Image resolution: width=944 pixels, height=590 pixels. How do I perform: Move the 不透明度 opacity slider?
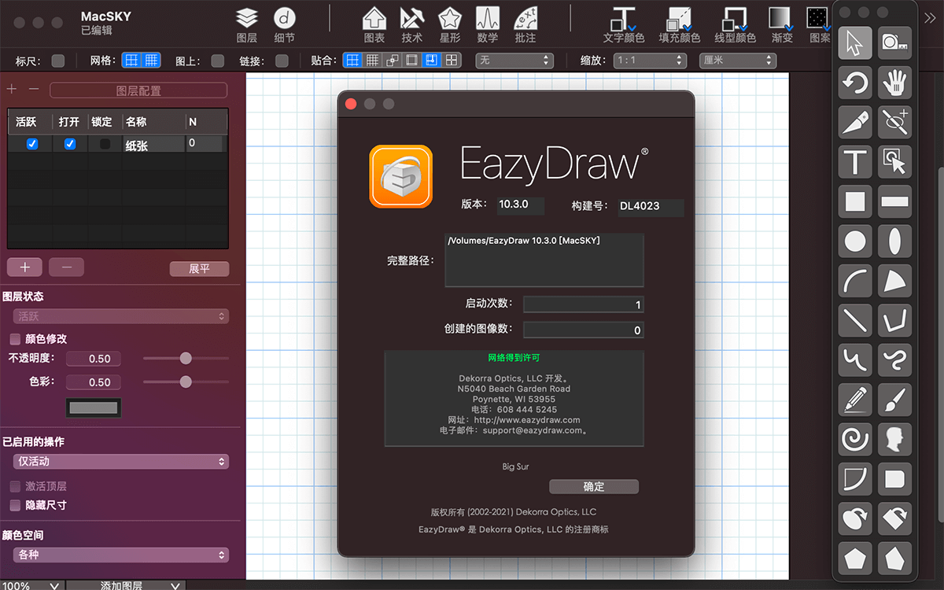(x=186, y=358)
